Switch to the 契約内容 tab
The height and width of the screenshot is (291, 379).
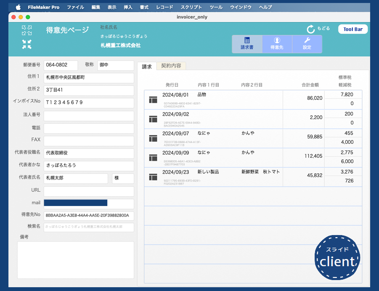pos(171,66)
